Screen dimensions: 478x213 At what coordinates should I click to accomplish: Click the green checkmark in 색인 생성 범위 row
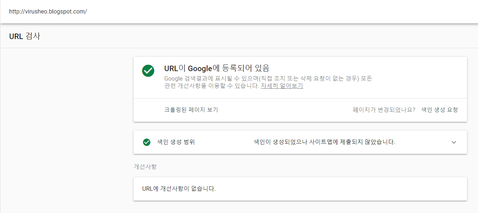click(x=147, y=142)
